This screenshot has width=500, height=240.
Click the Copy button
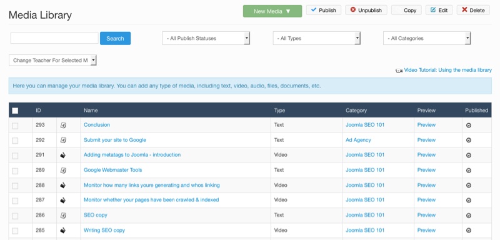click(x=406, y=10)
